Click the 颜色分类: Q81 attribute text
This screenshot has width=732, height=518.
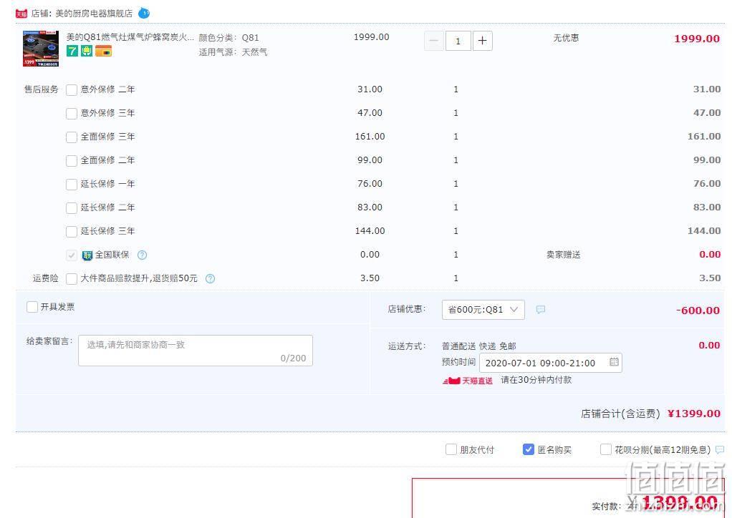[x=228, y=38]
